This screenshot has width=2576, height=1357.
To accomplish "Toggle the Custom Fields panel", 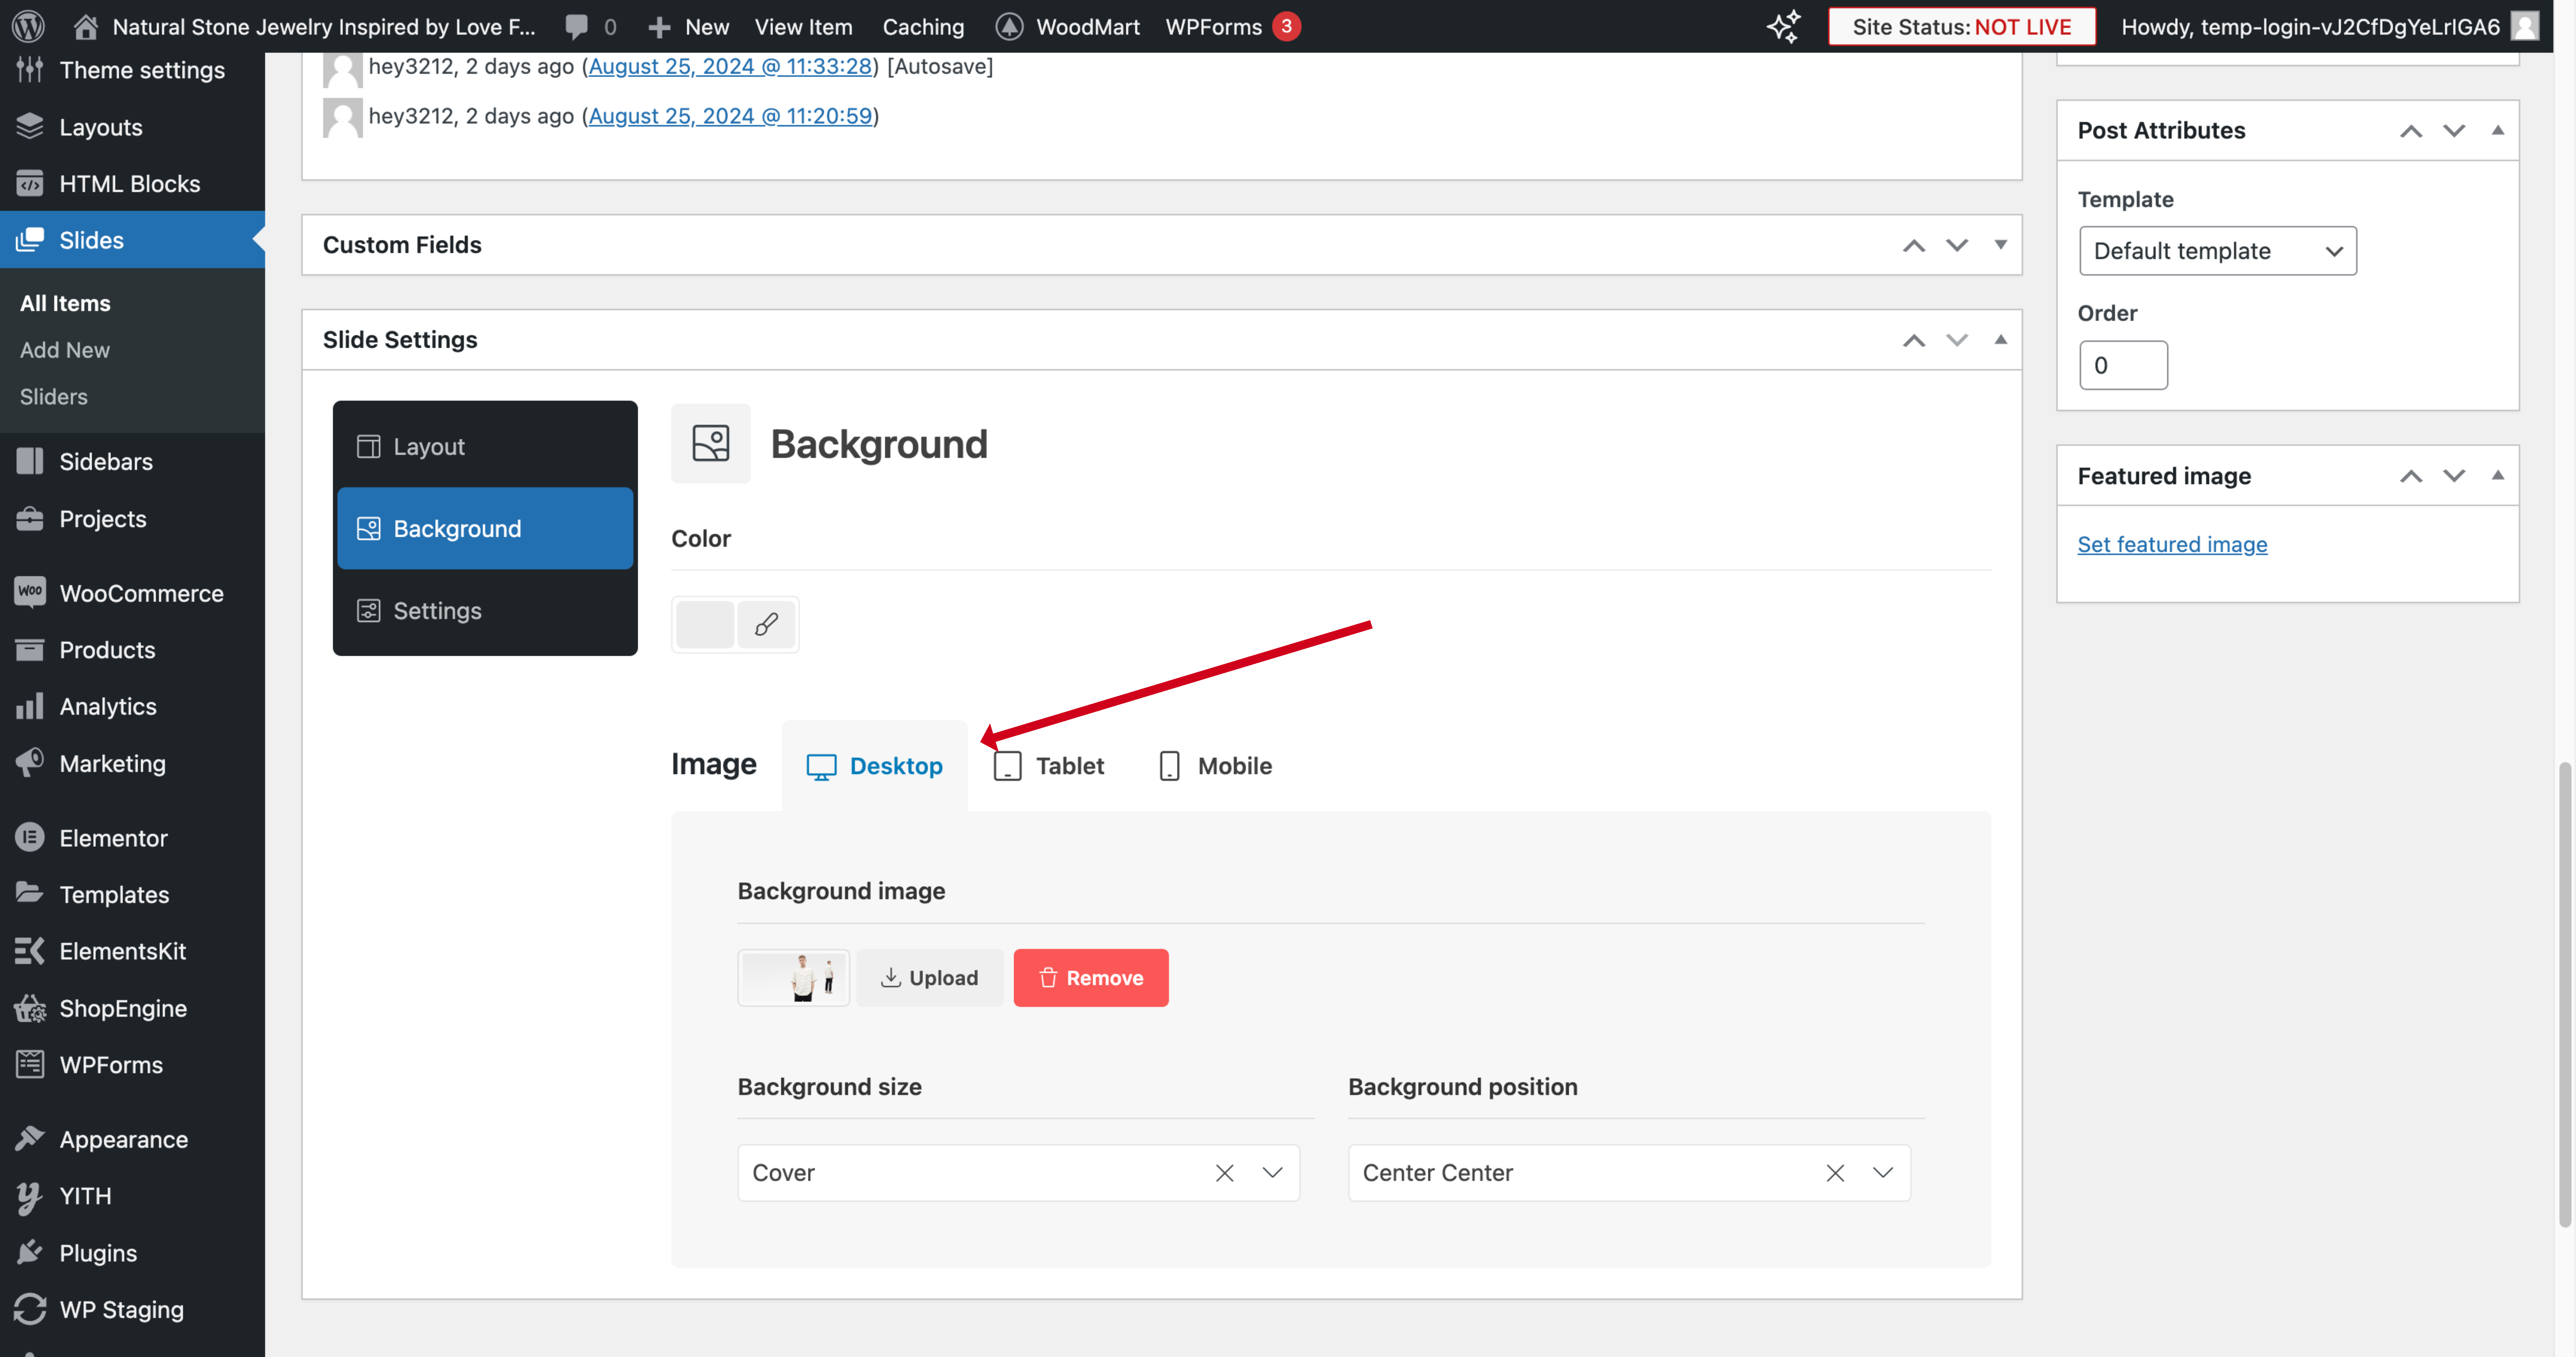I will coord(2001,245).
